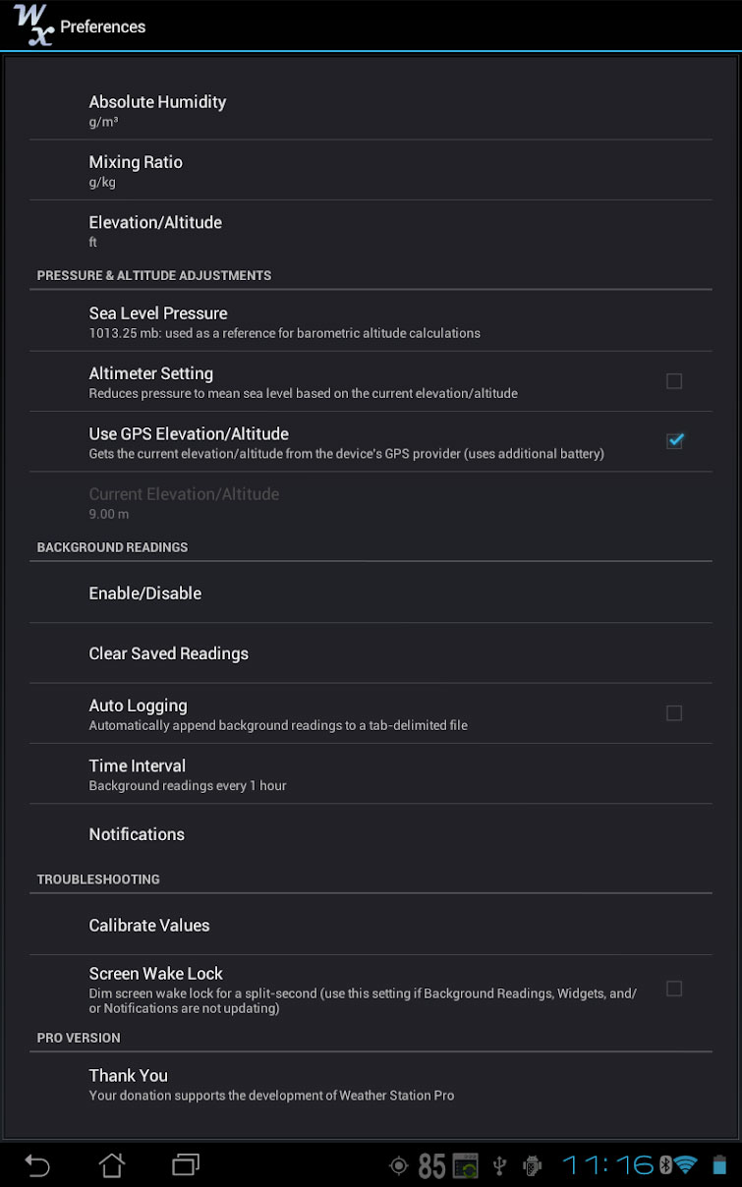The image size is (742, 1187).
Task: Uncheck Use GPS Elevation/Altitude
Action: click(x=674, y=441)
